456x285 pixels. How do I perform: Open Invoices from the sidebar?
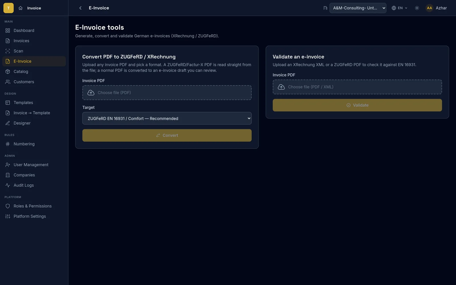click(x=34, y=41)
